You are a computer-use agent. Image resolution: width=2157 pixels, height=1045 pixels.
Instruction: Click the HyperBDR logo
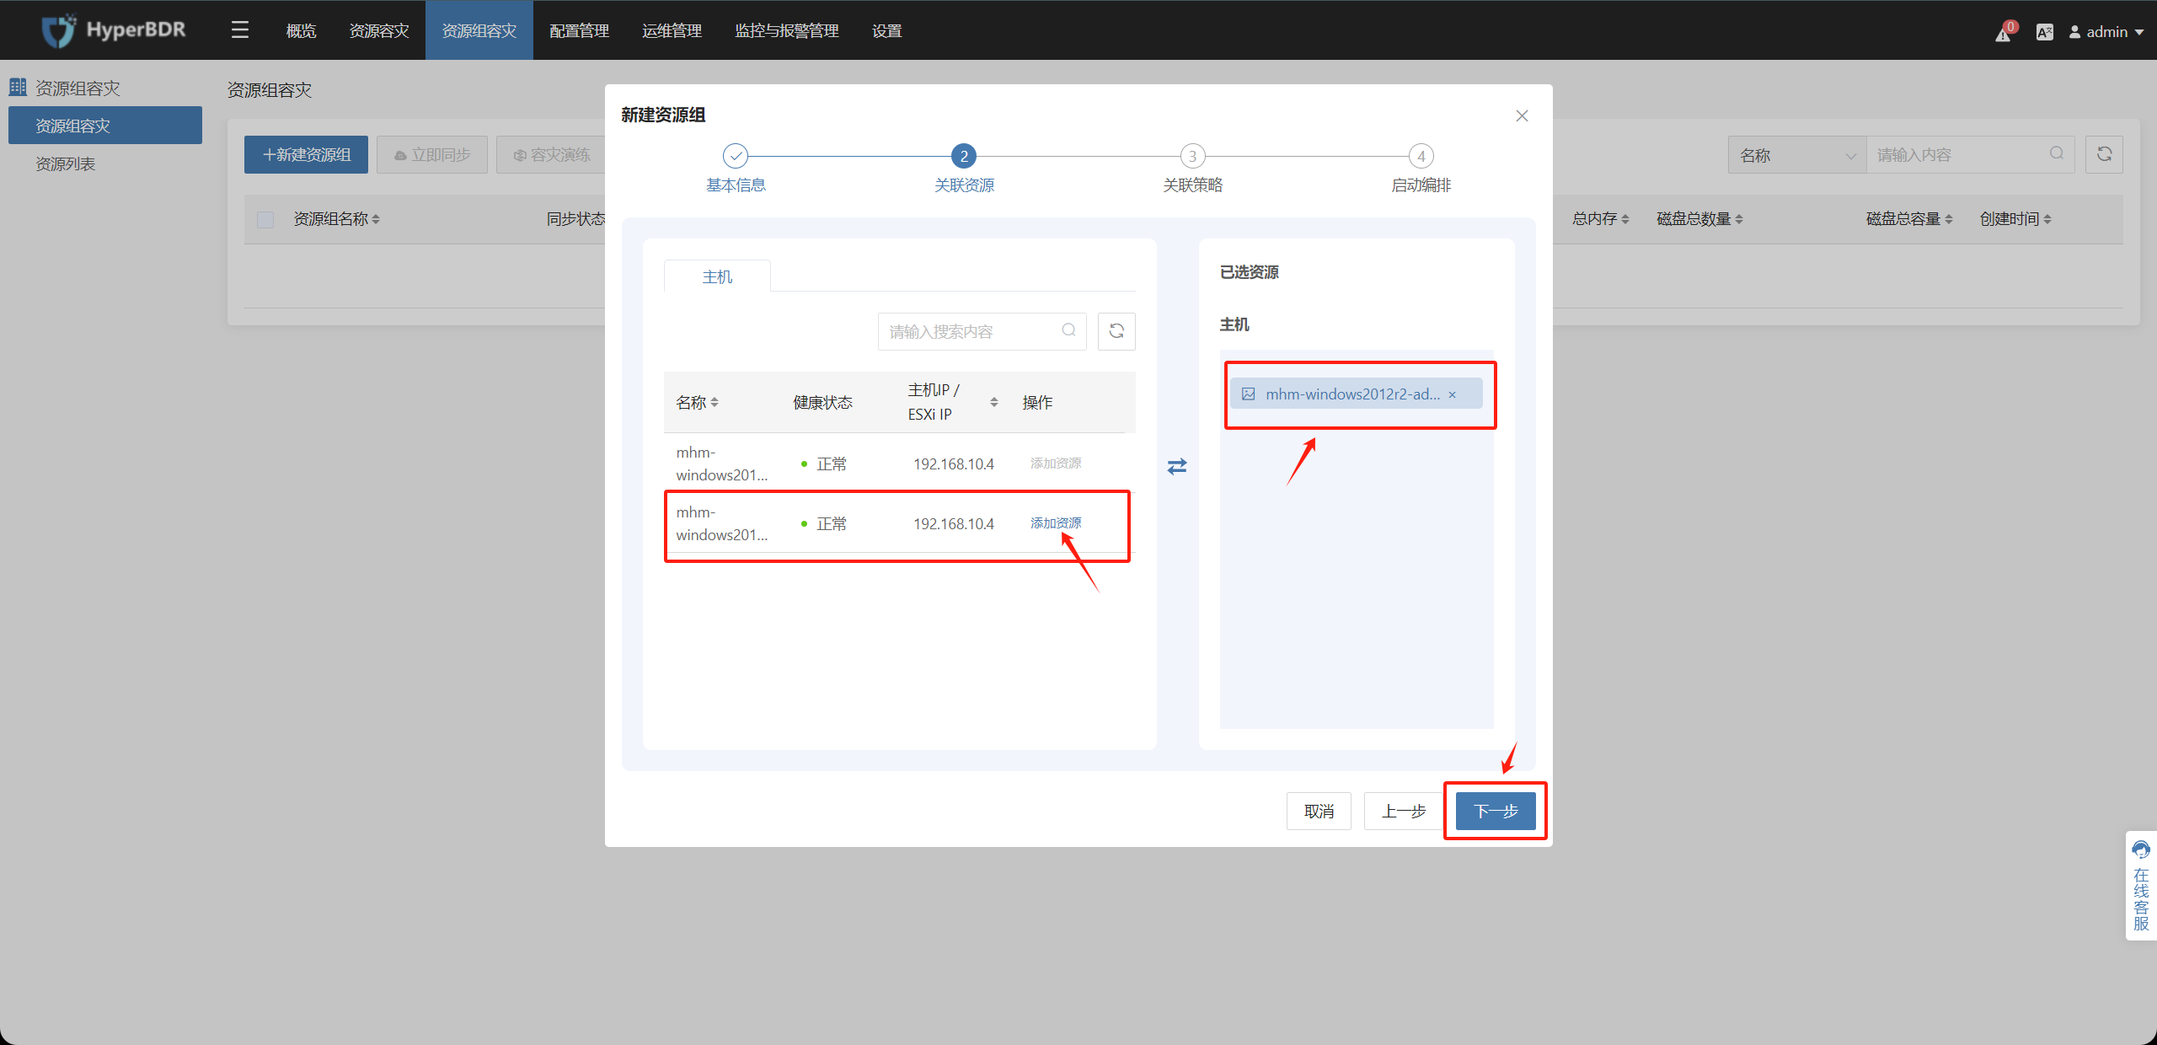point(114,30)
